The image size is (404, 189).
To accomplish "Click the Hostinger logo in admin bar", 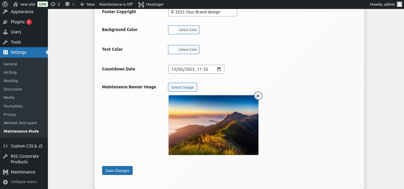I will 141,4.
